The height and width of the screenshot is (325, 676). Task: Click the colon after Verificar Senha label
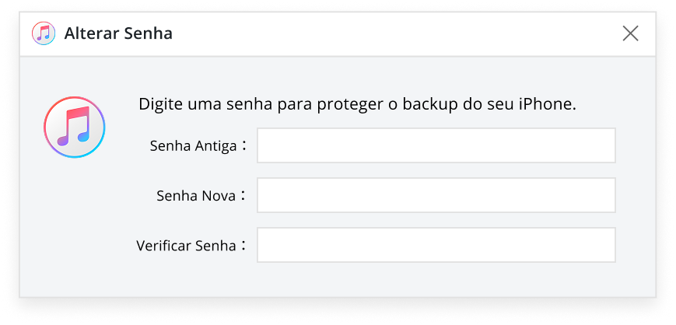point(243,245)
